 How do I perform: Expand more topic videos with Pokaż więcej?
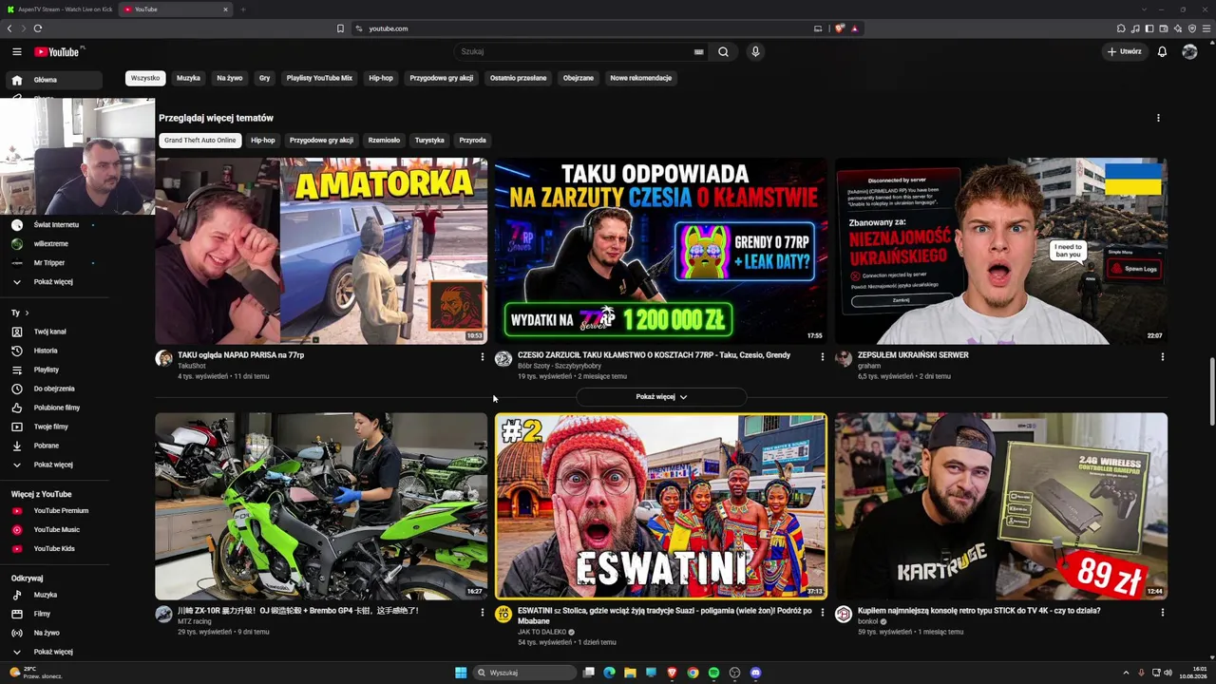[x=661, y=397]
